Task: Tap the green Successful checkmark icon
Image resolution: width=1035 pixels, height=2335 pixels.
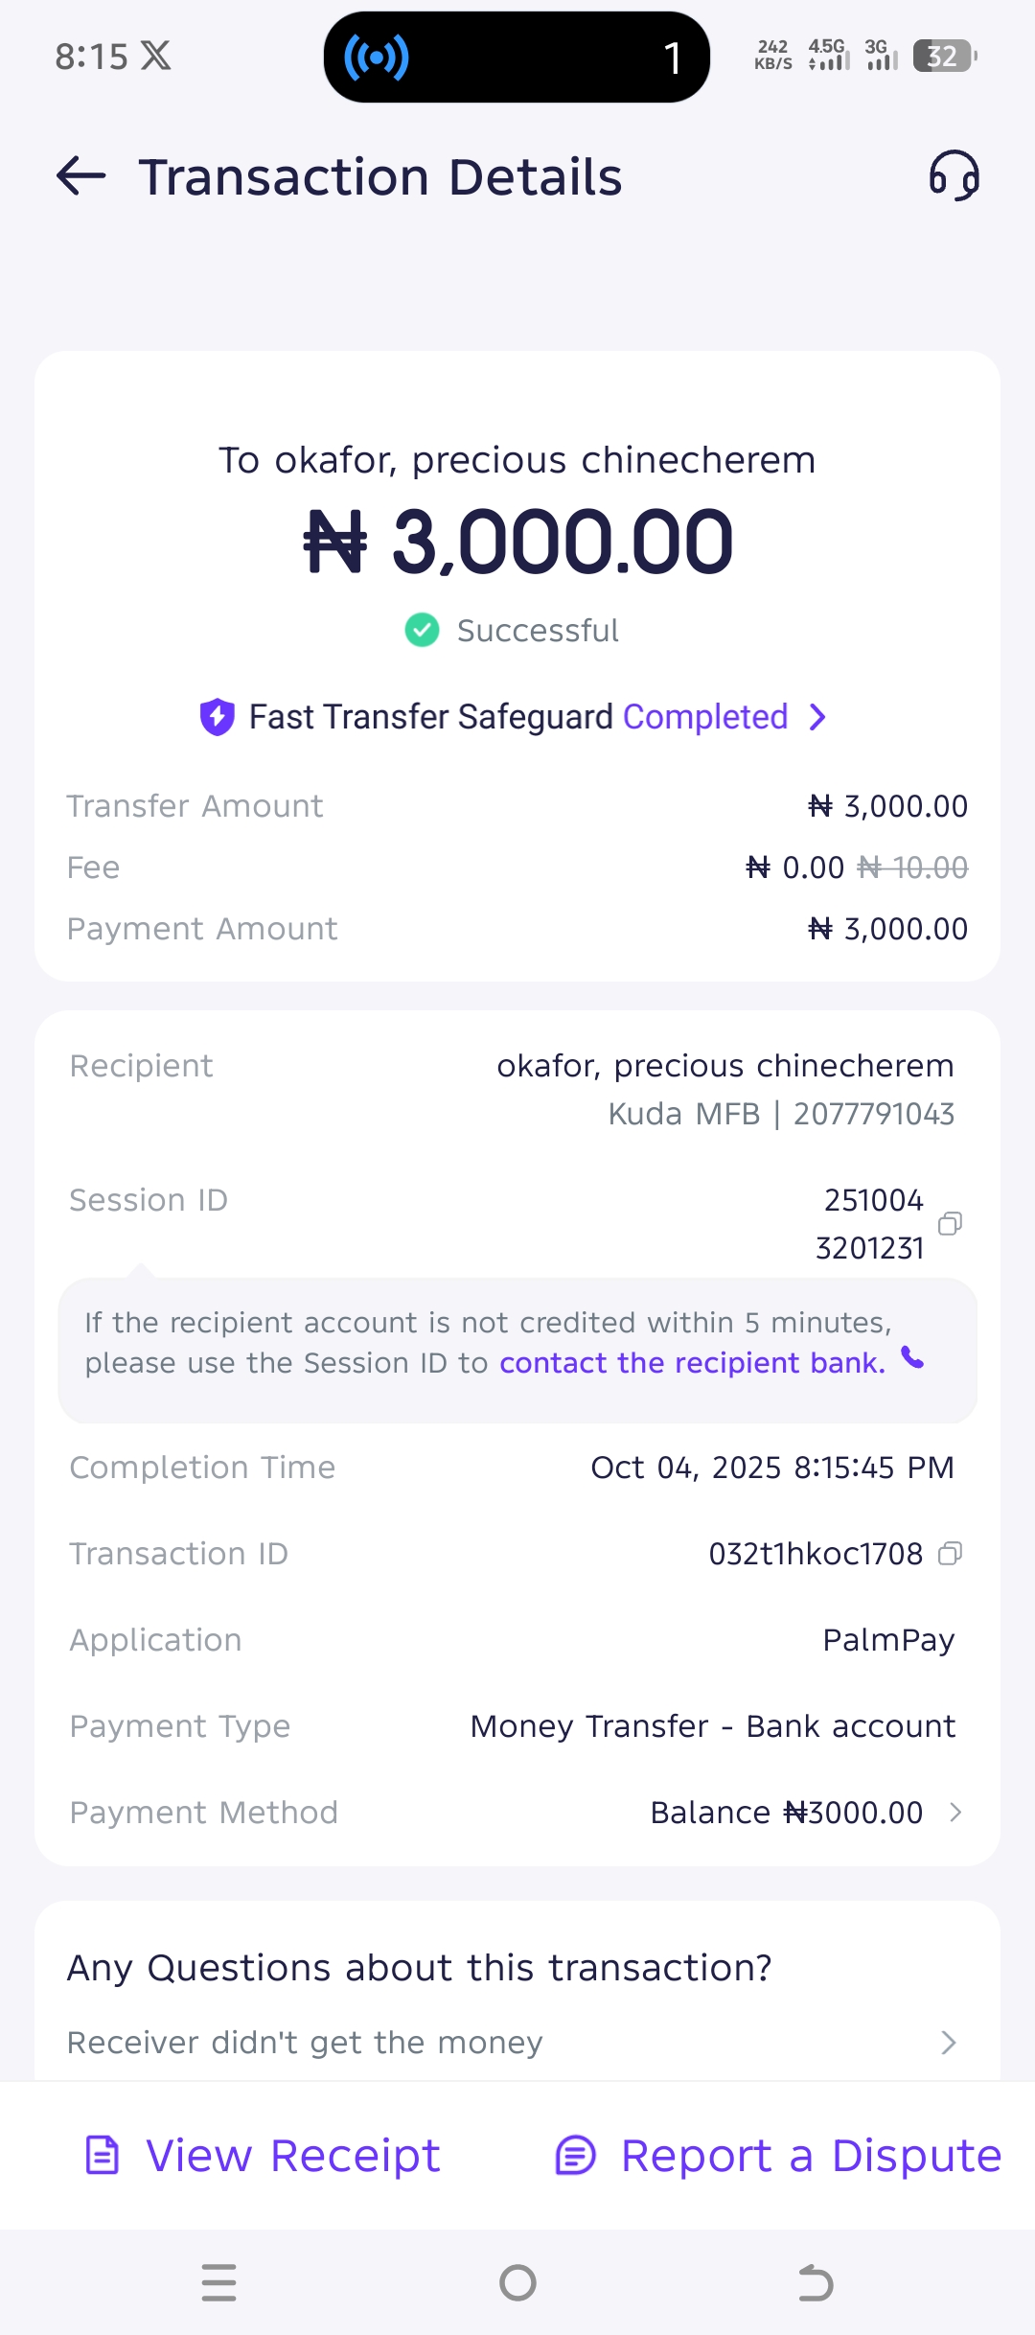Action: point(422,630)
